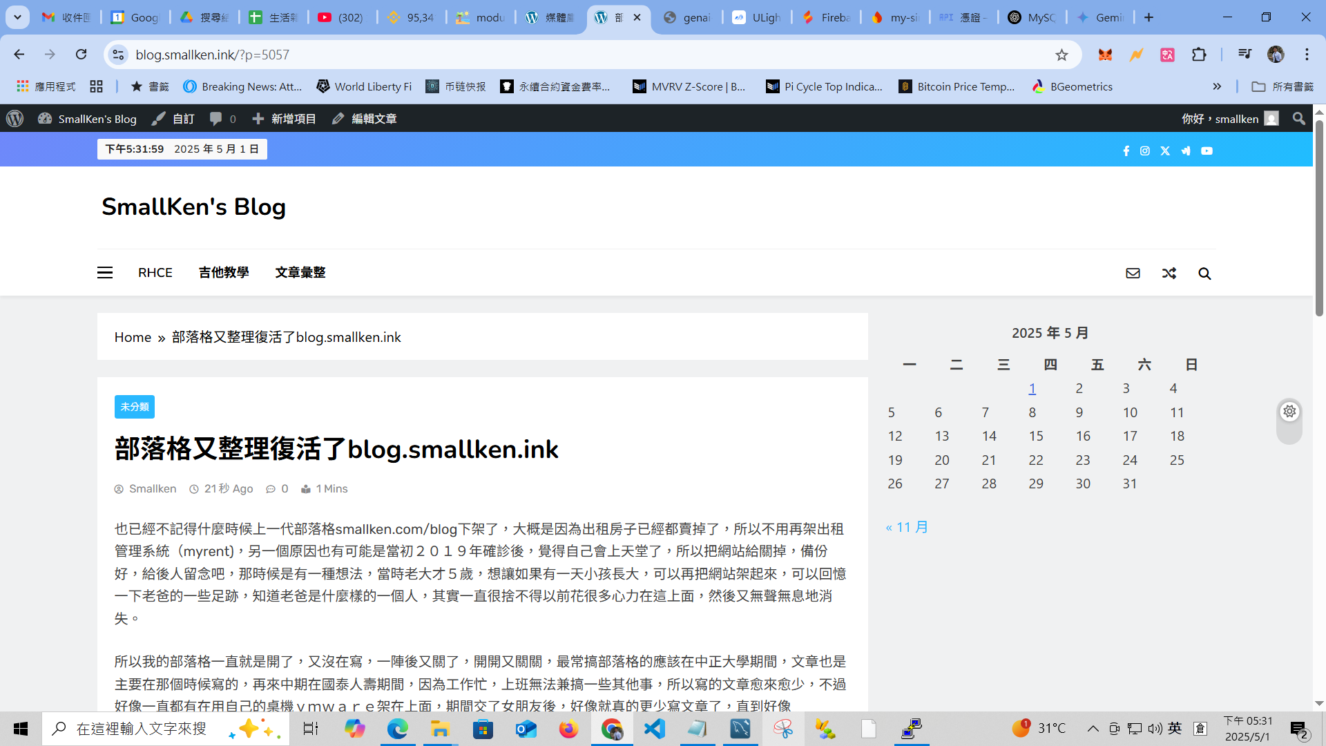Open the RHCE menu item
1326x746 pixels.
click(x=155, y=273)
